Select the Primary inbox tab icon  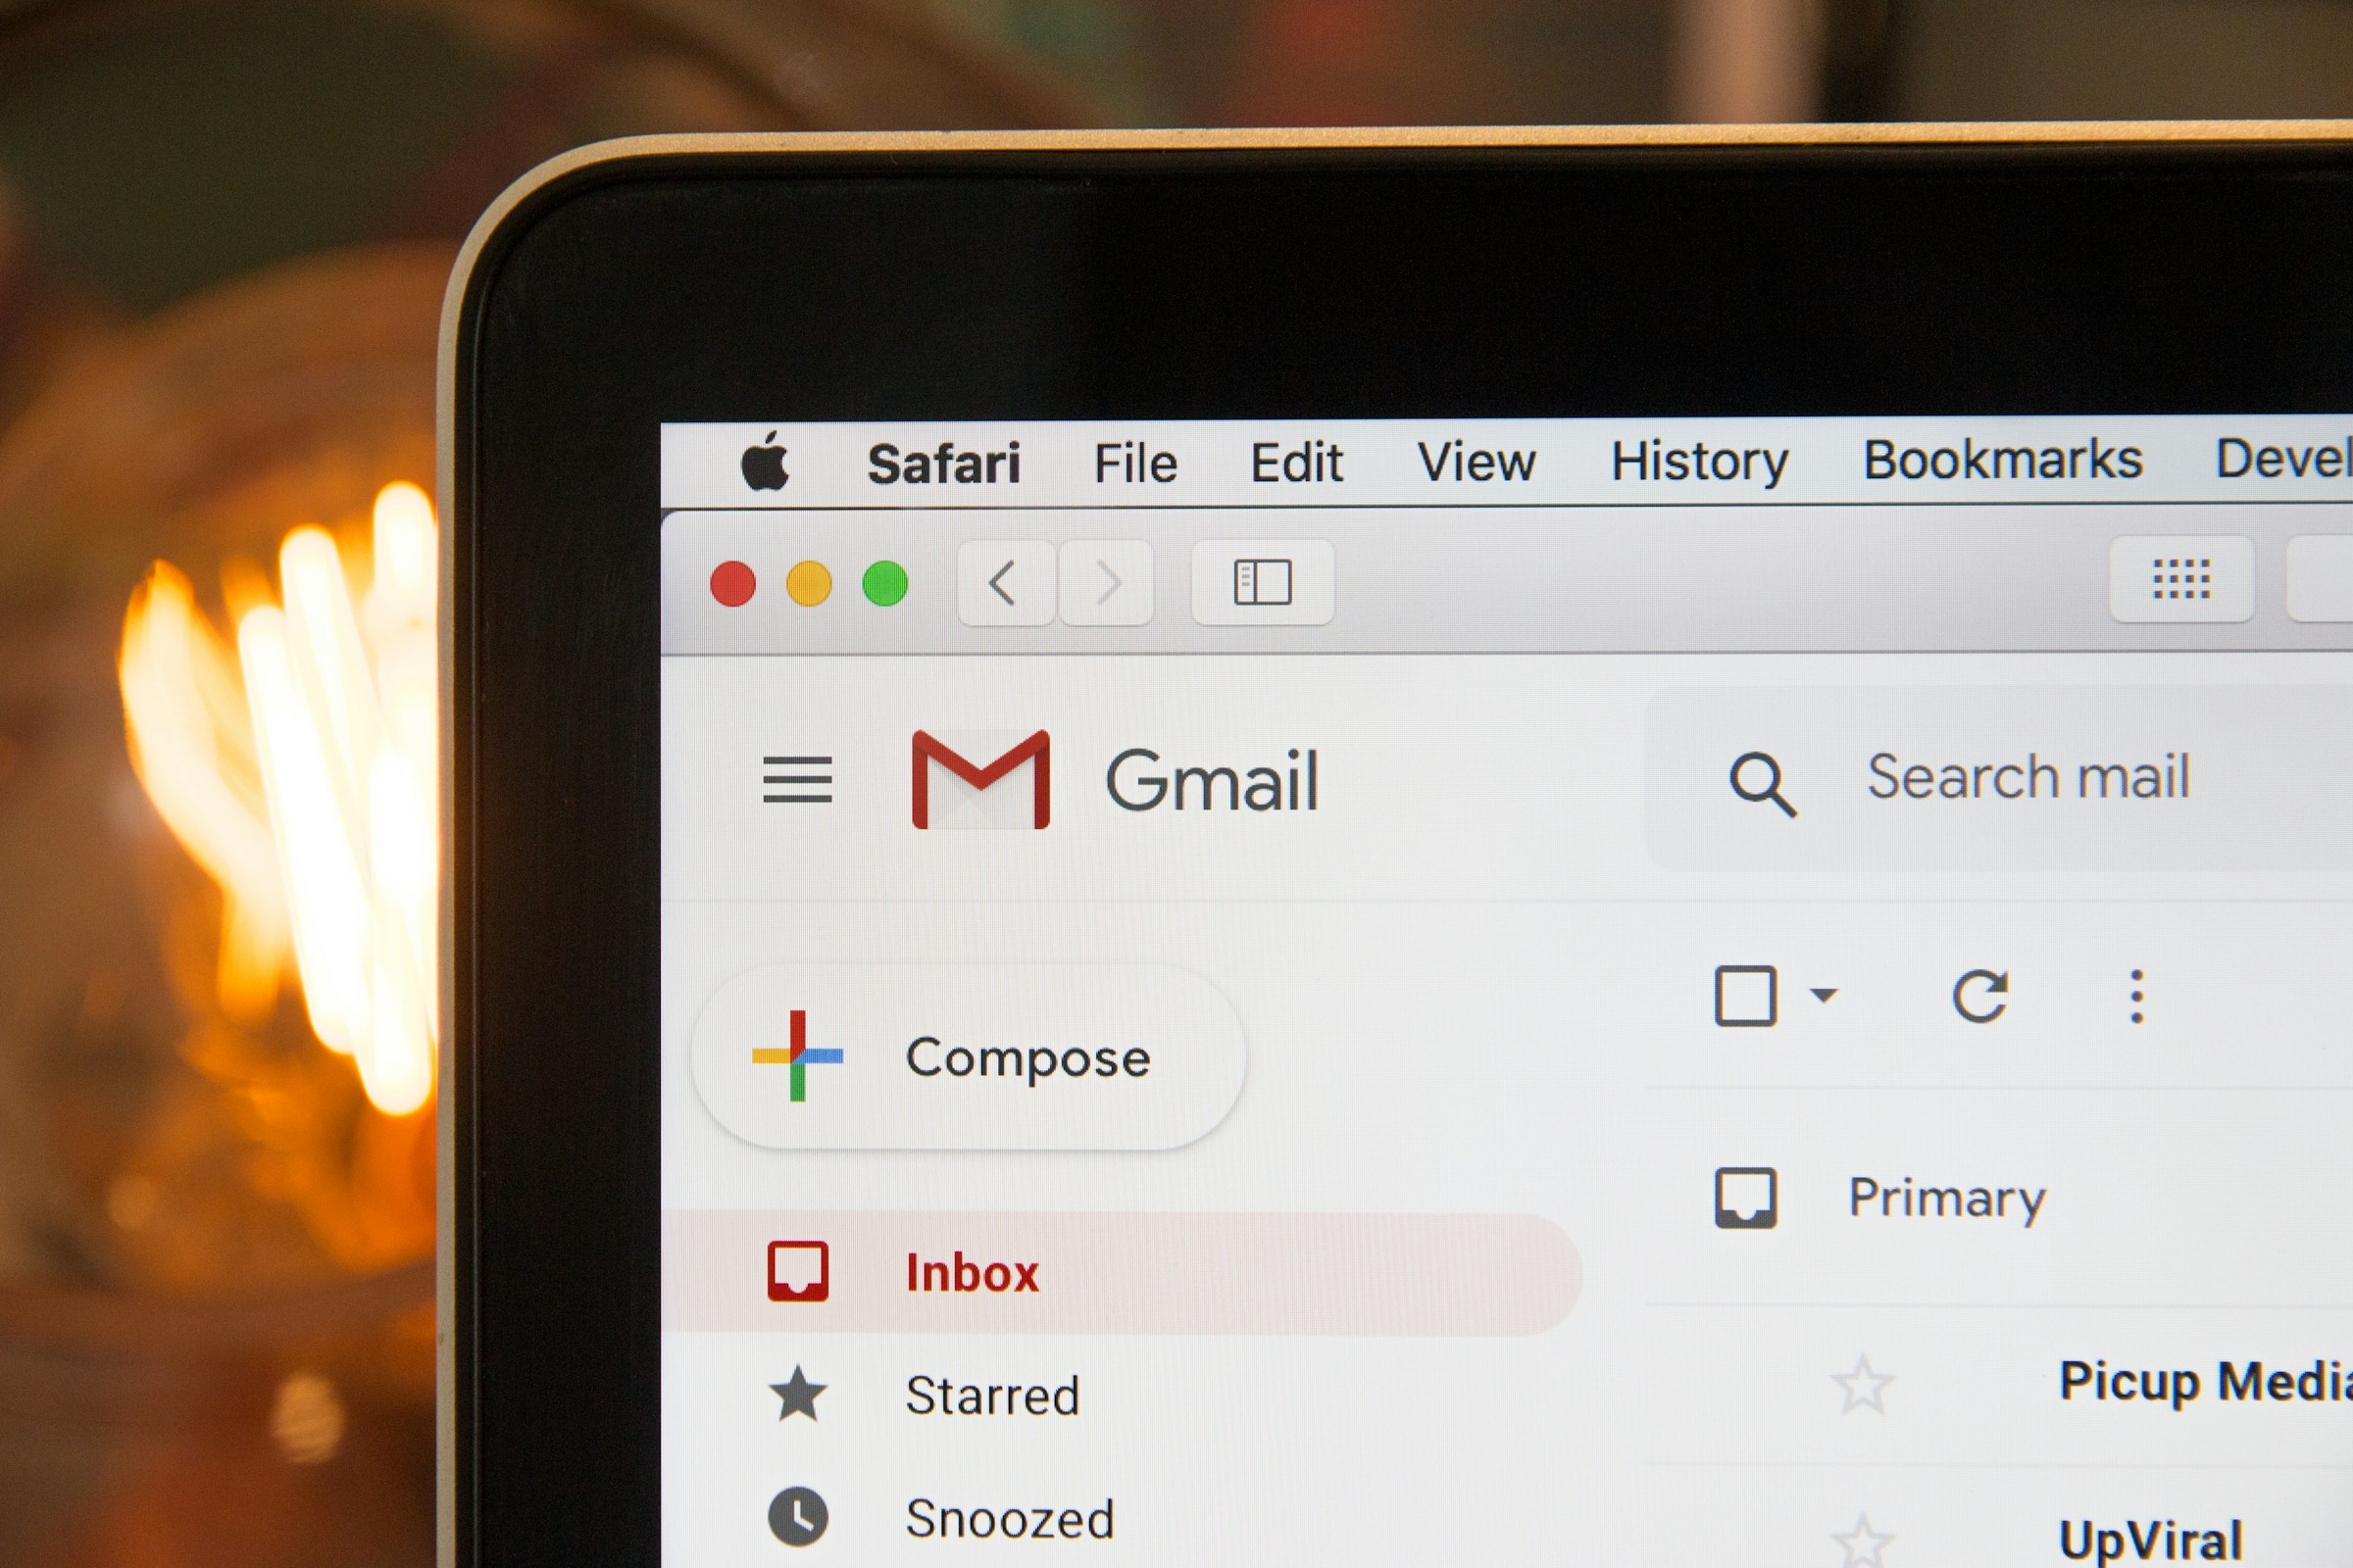click(1745, 1196)
